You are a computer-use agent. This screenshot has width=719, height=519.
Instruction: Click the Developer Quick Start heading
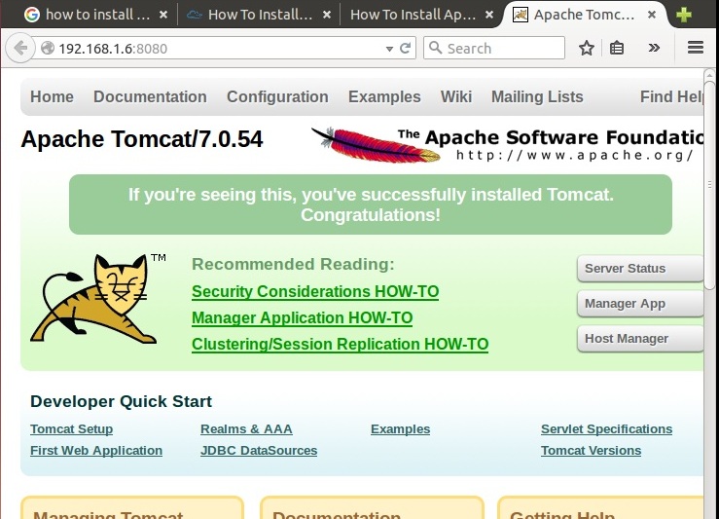121,401
